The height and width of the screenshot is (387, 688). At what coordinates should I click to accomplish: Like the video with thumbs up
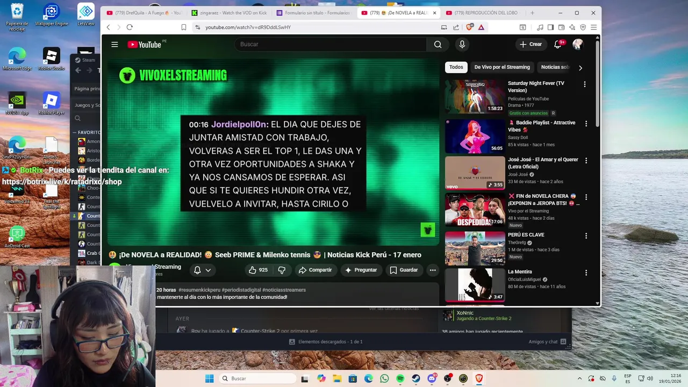pyautogui.click(x=257, y=270)
